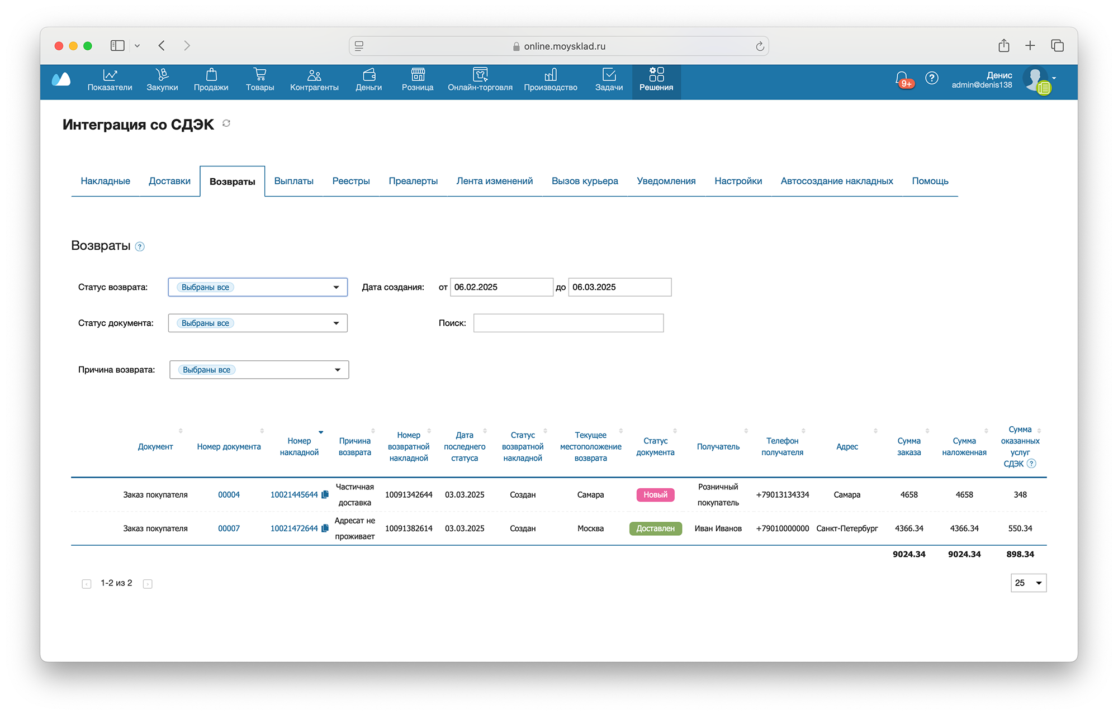
Task: Copy waybill number 10021445644 icon
Action: [325, 494]
